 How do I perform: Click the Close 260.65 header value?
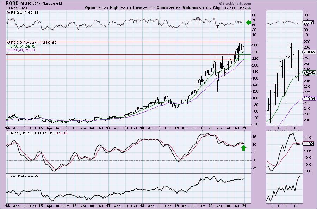[x=168, y=8]
